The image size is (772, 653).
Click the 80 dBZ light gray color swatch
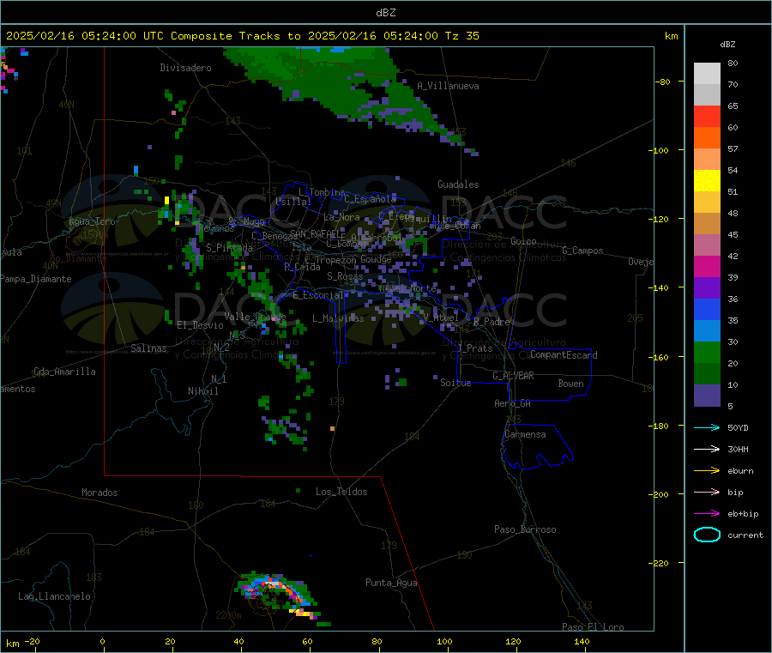[x=707, y=74]
